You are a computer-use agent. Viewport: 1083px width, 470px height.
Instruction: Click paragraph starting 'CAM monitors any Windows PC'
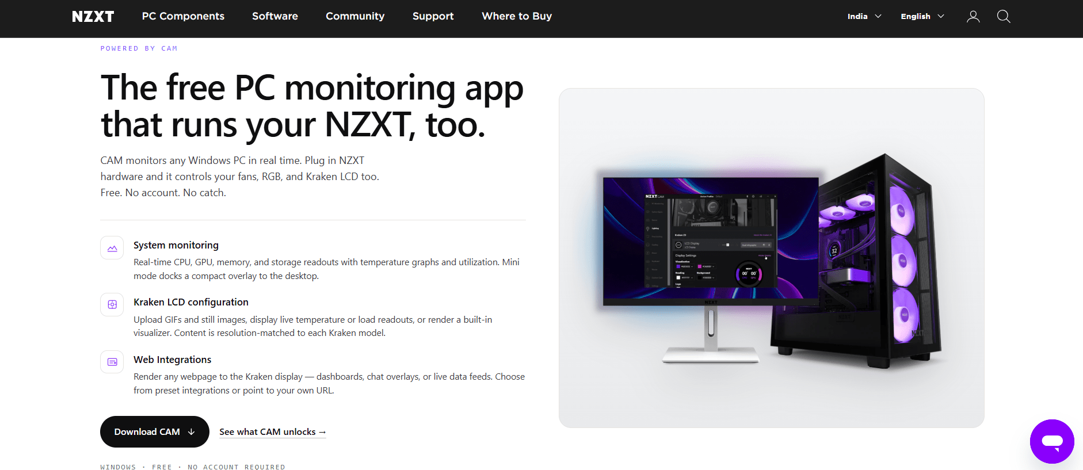click(x=240, y=177)
